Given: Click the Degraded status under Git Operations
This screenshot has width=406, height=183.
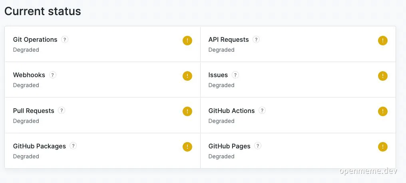Looking at the screenshot, I should 26,50.
